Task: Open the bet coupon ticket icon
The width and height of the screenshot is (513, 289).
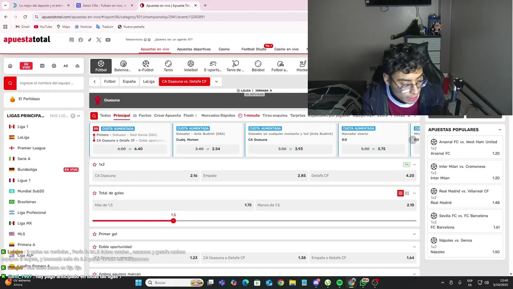Action: (x=42, y=66)
